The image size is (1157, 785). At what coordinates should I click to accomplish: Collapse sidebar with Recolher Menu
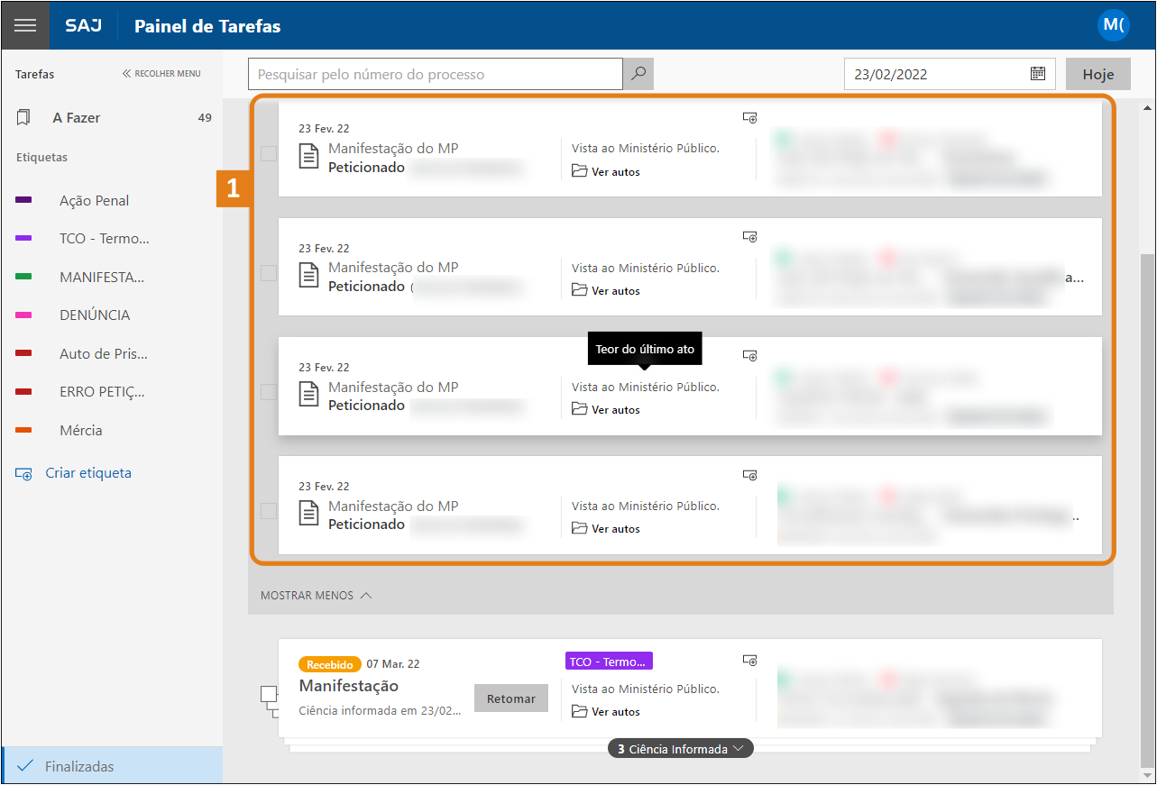[161, 74]
